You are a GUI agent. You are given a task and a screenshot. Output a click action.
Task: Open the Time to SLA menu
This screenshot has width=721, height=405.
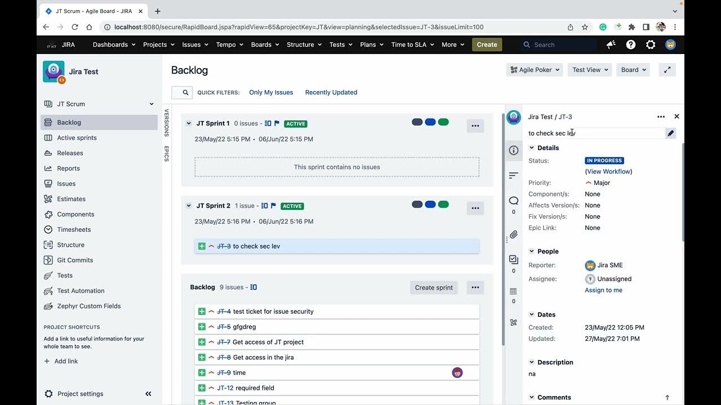tap(412, 44)
